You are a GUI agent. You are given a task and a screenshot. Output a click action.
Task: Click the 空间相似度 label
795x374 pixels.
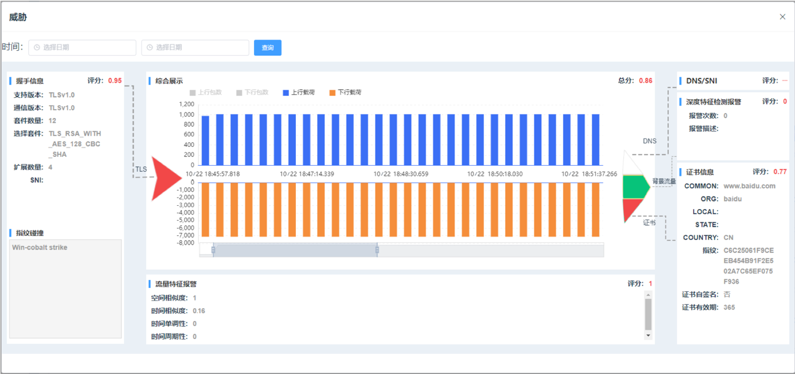coord(169,298)
